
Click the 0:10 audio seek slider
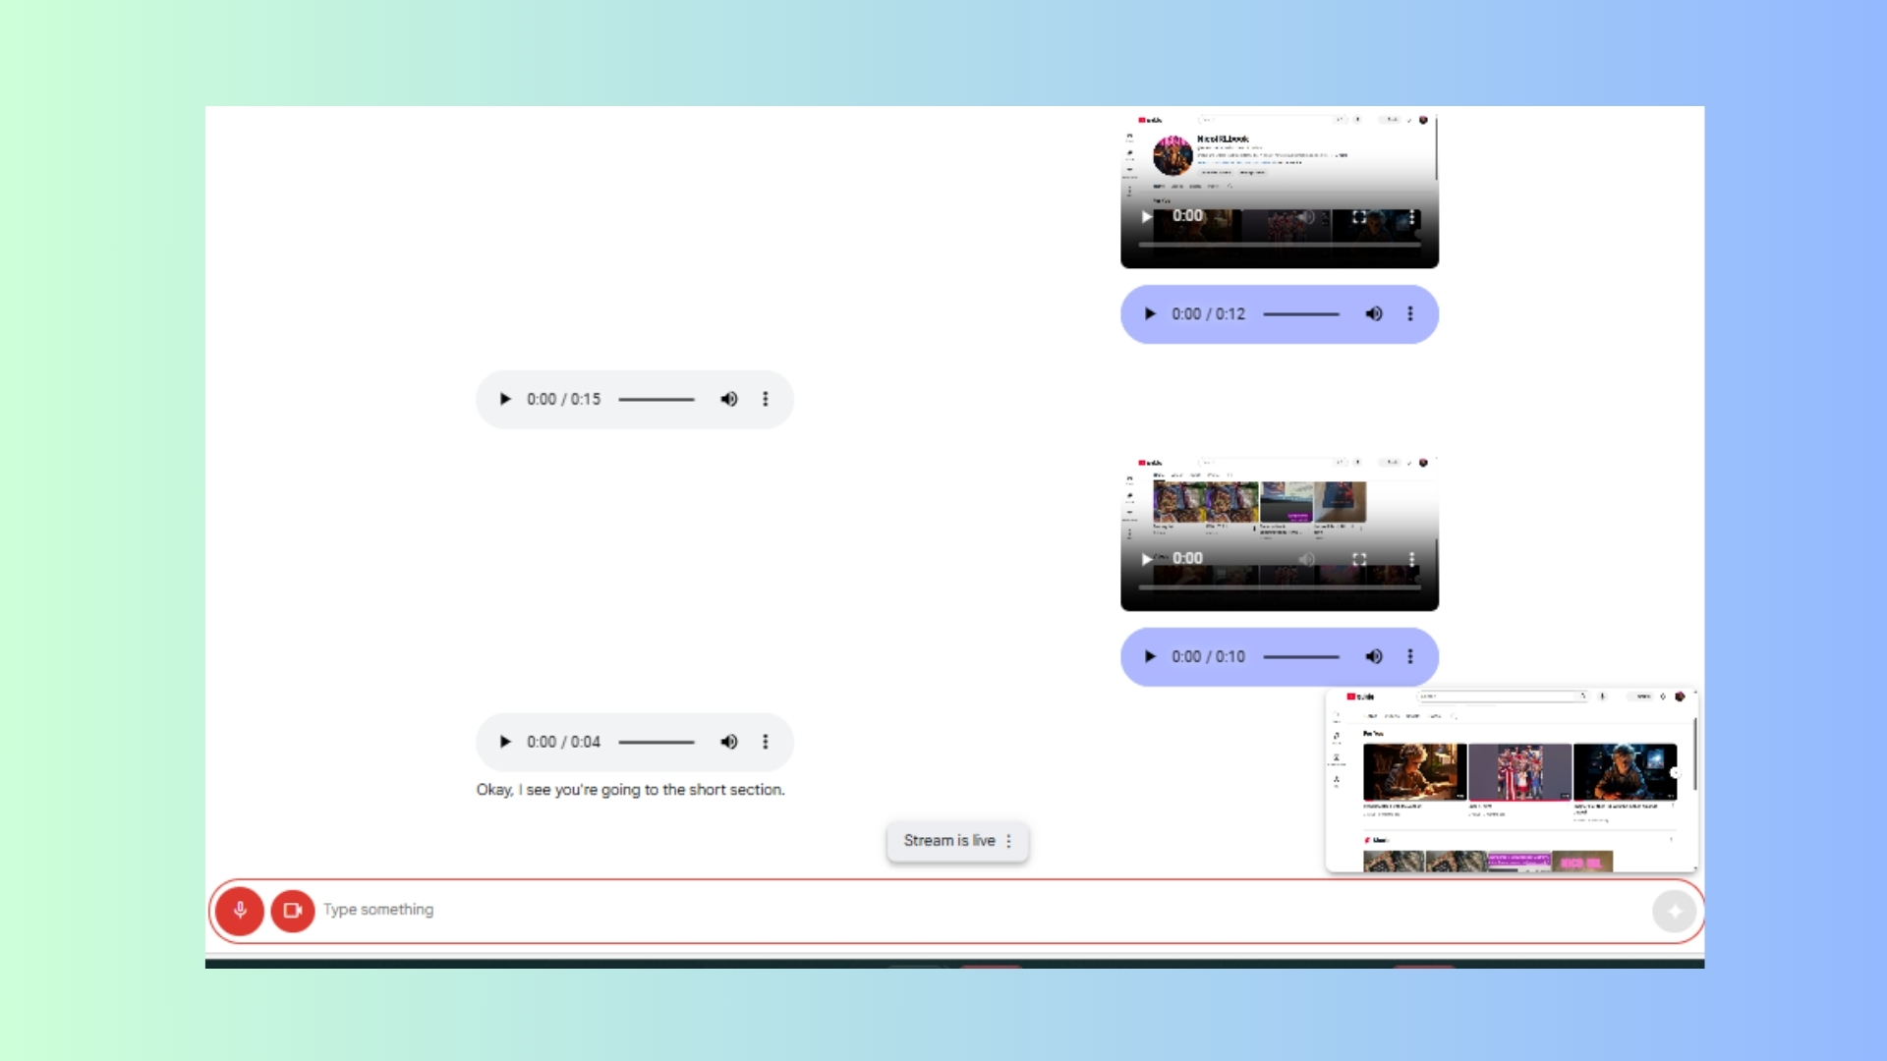pos(1301,656)
